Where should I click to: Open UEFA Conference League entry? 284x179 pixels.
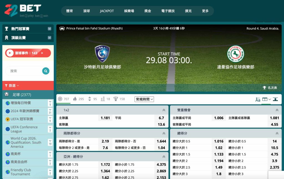coord(24,129)
